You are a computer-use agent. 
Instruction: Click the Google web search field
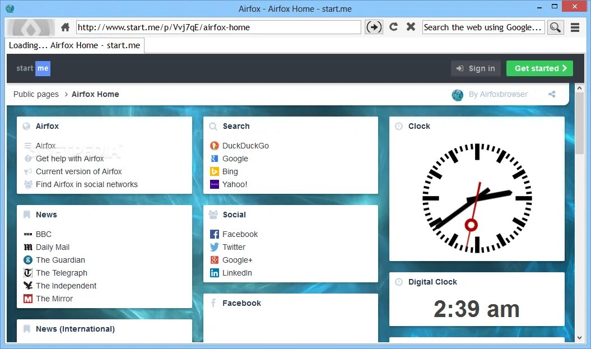coord(483,27)
